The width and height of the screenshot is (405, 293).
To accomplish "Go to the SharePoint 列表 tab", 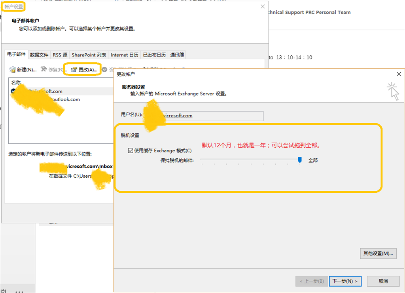I will (x=89, y=55).
